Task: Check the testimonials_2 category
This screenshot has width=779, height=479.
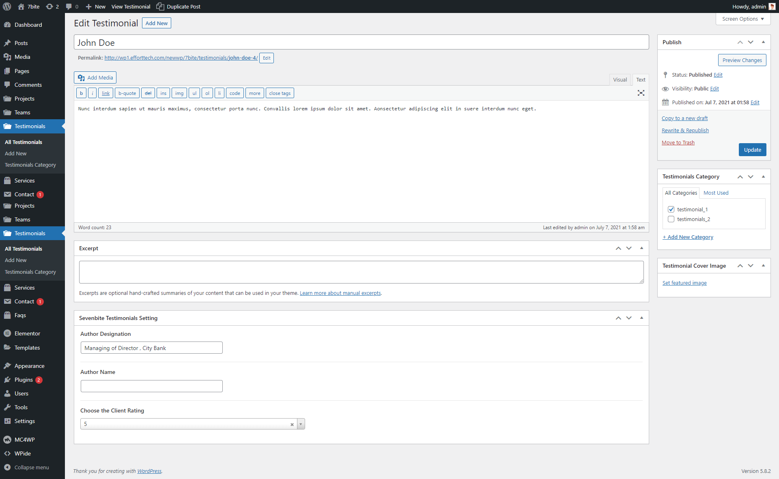Action: tap(671, 219)
